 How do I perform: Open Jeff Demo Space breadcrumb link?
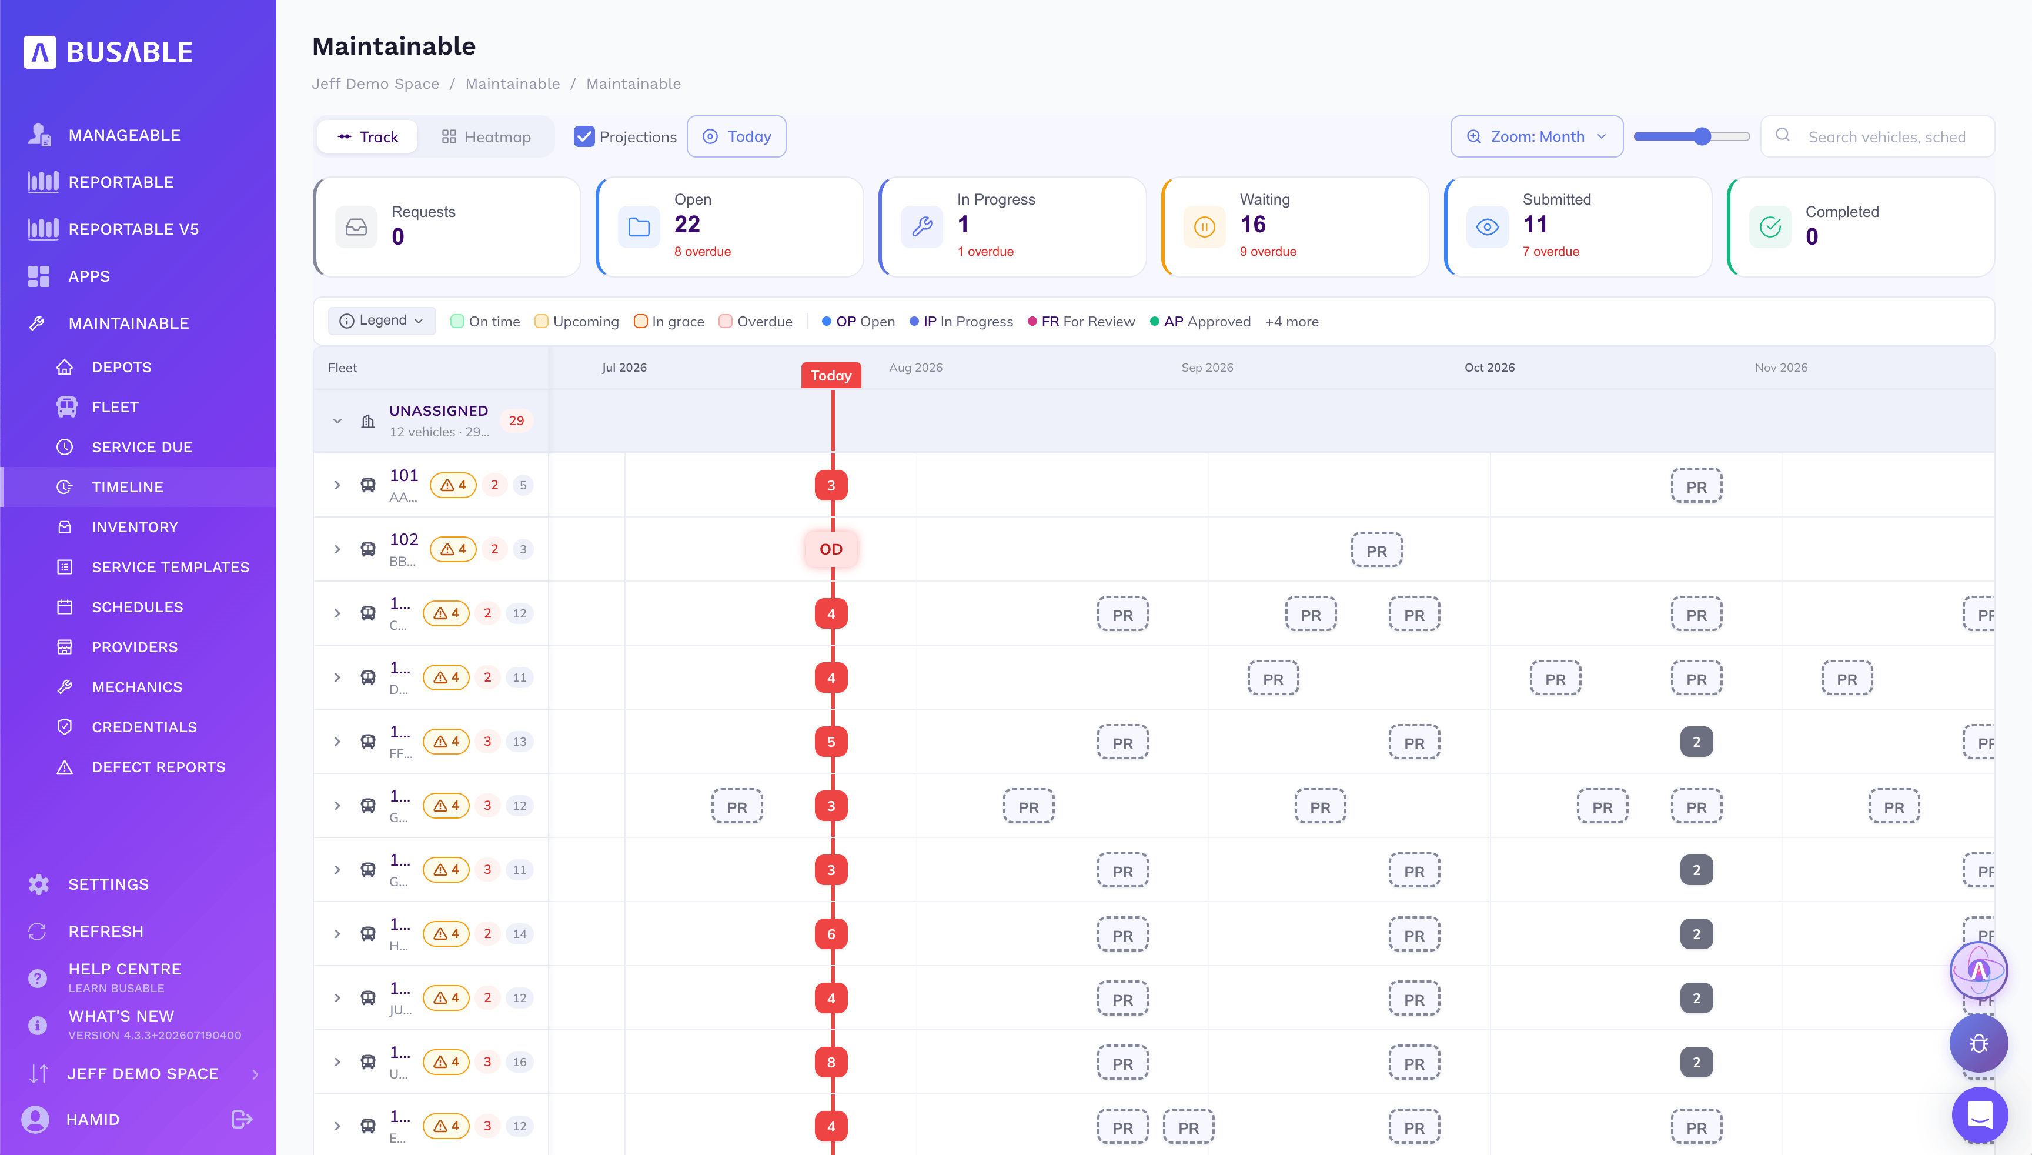click(375, 84)
